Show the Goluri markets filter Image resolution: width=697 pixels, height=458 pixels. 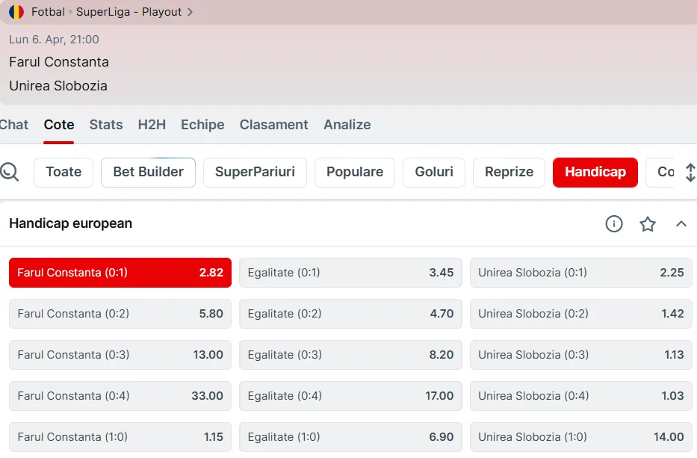433,172
